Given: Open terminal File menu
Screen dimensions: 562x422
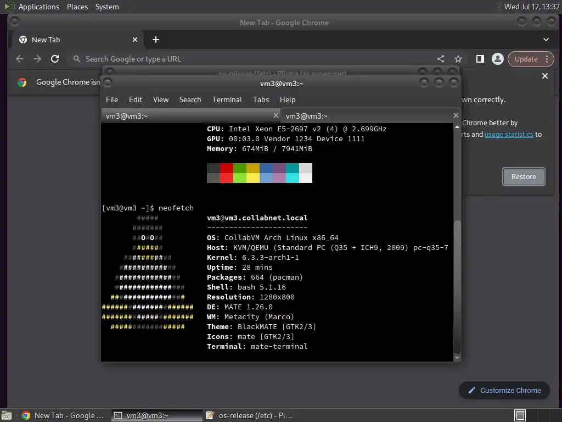Looking at the screenshot, I should (112, 99).
